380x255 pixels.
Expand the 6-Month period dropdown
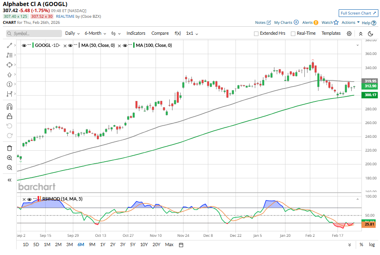95,34
